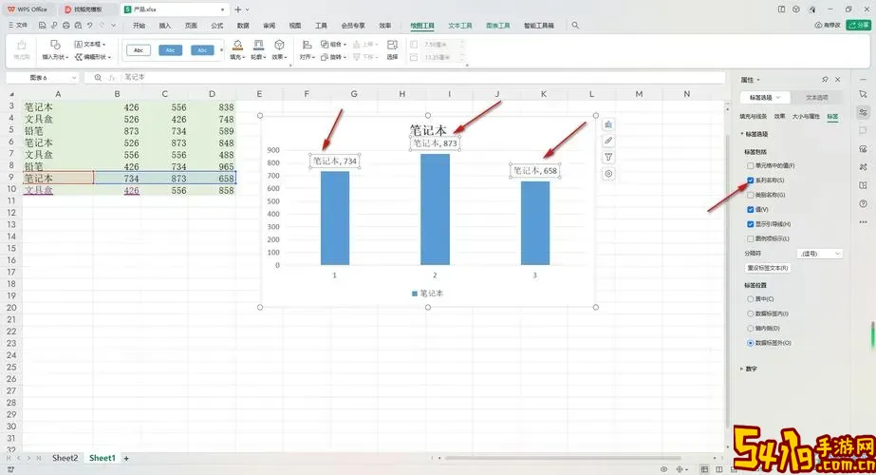The image size is (876, 475).
Task: Click the chart filter funnel icon
Action: [608, 157]
